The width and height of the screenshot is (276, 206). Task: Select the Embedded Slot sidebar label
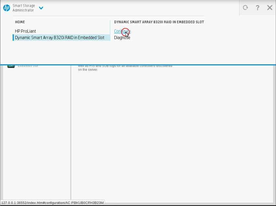(x=28, y=66)
